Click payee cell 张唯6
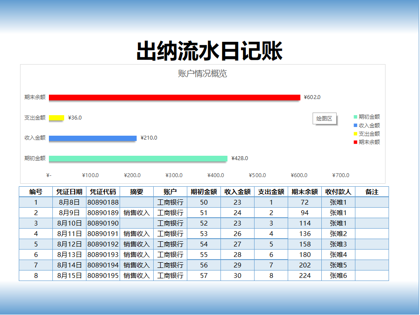 coord(338,275)
